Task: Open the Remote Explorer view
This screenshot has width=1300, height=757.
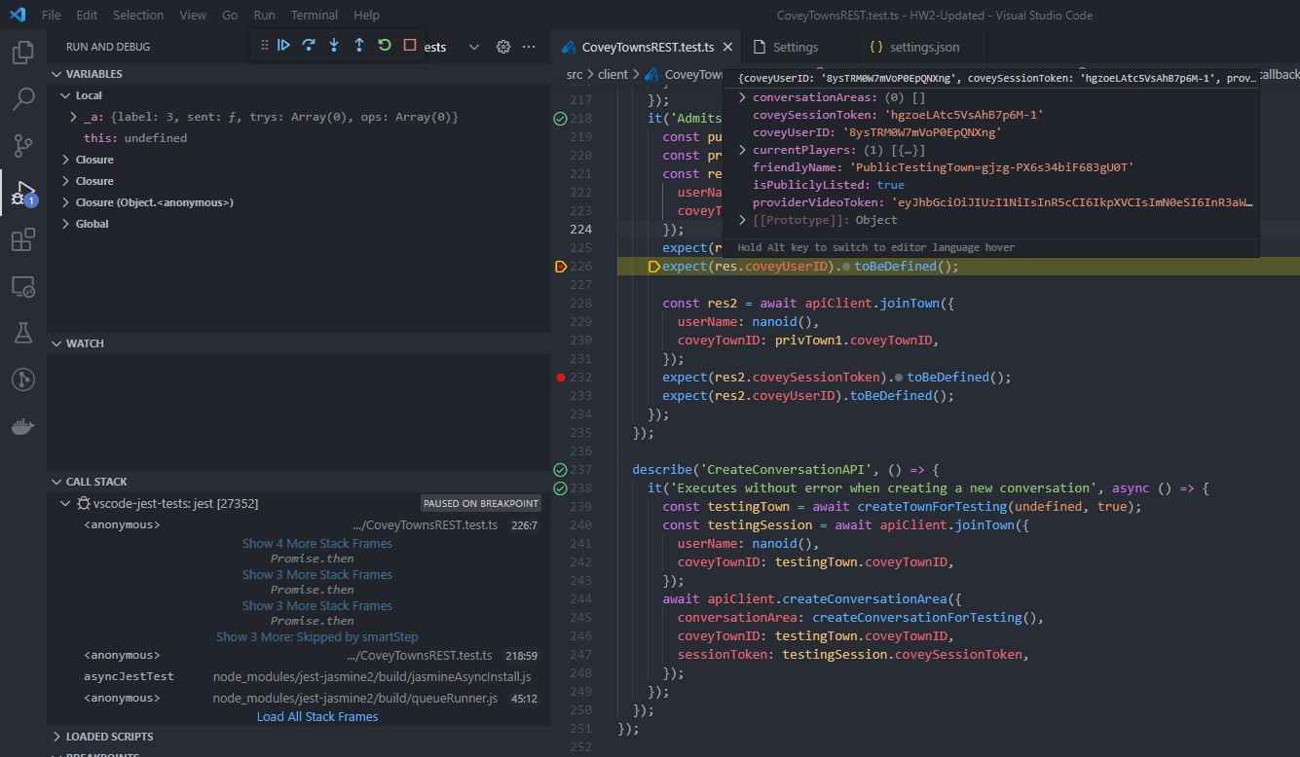Action: click(23, 286)
